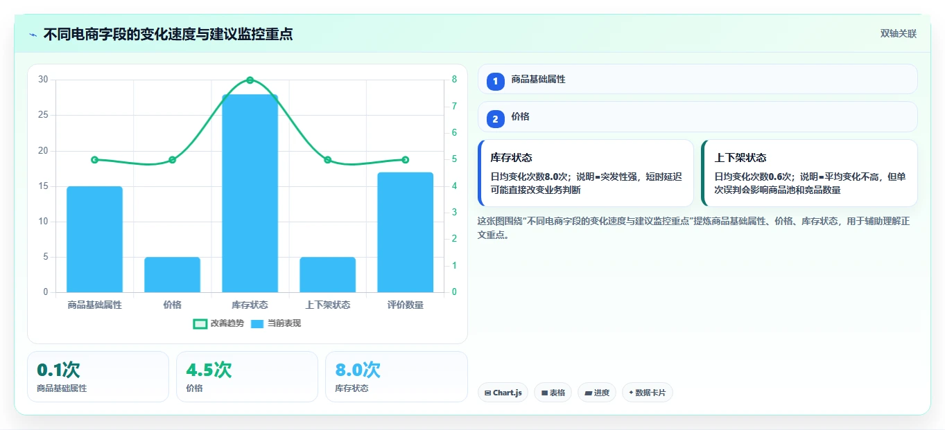Click the number 1 badge
Screen dimensions: 945x430
pos(495,82)
